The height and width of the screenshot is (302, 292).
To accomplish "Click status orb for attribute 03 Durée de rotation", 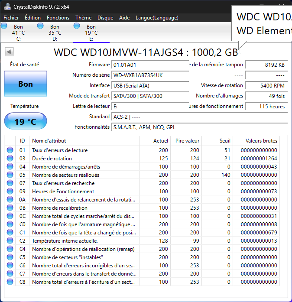I will 10,158.
